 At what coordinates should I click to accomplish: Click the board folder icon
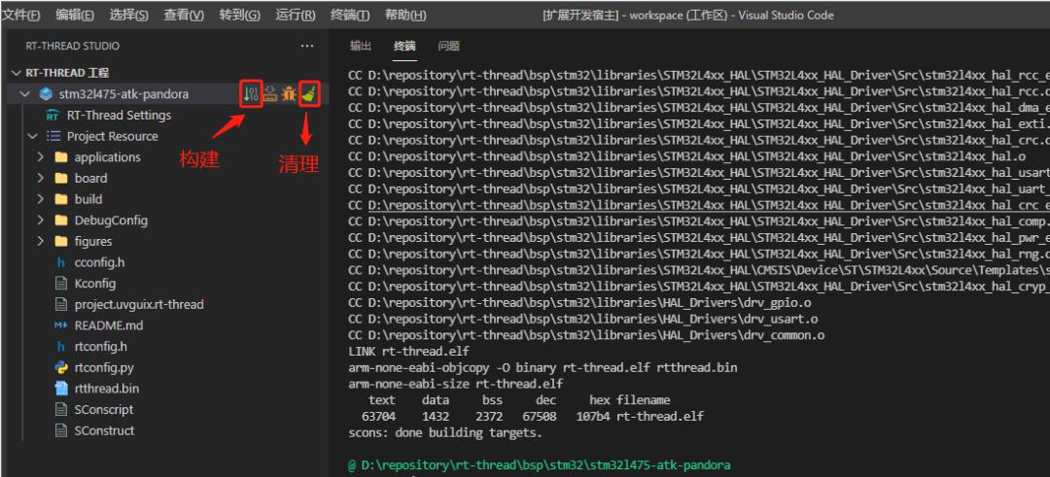click(x=61, y=178)
